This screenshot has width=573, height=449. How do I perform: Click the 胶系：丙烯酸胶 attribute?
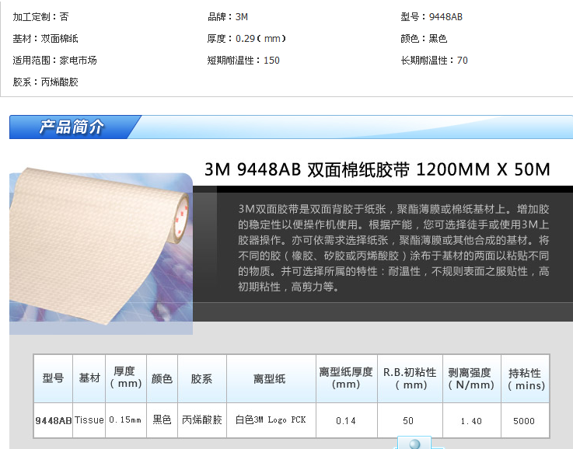coord(45,82)
